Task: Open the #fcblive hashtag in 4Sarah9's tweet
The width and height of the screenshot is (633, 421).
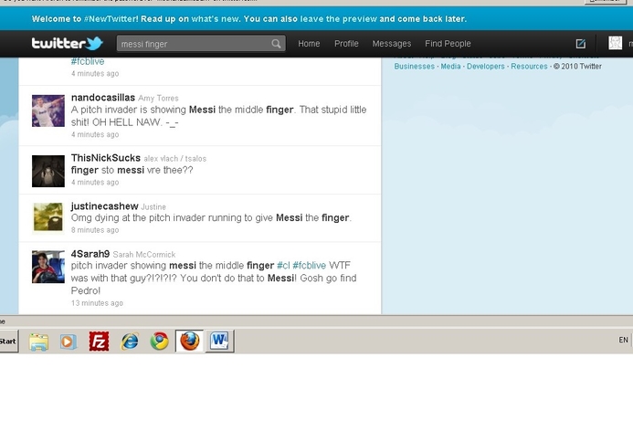Action: (x=310, y=266)
